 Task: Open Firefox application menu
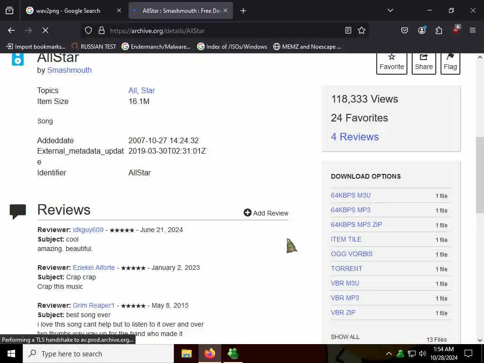coord(473,30)
